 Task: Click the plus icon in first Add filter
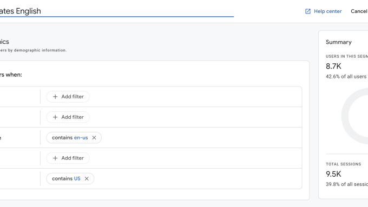click(55, 97)
